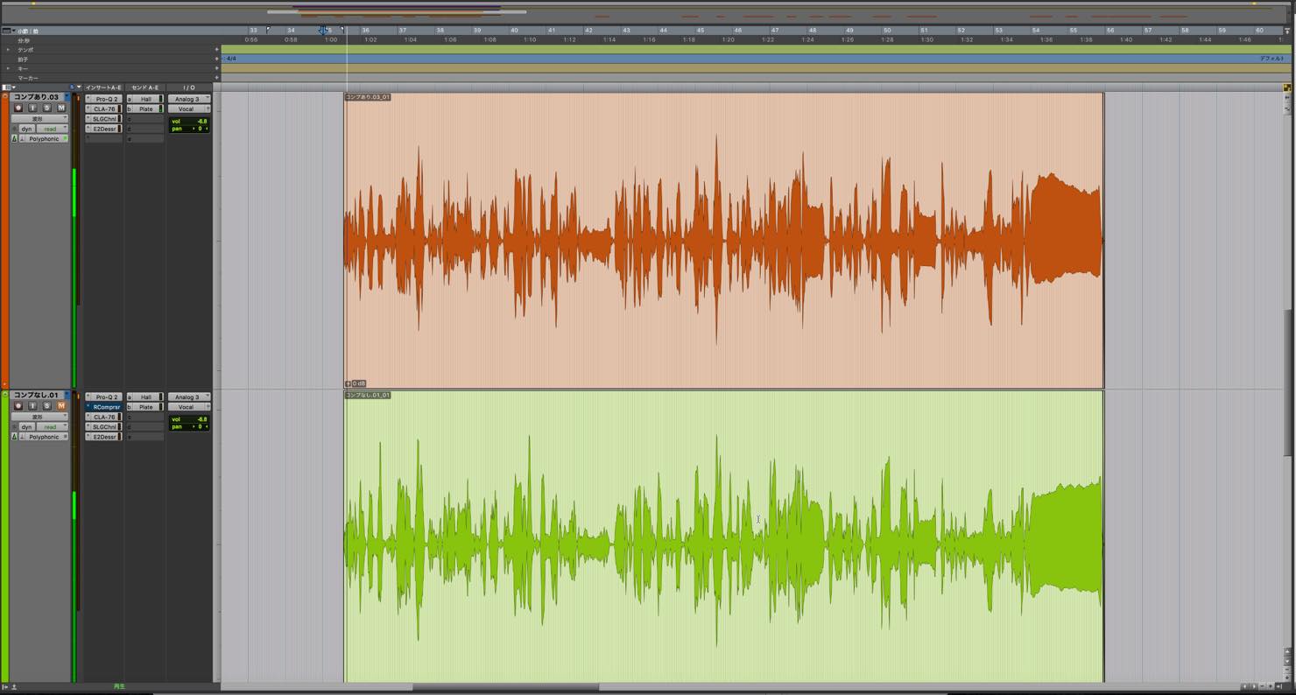Expand the テンポ ruler
The width and height of the screenshot is (1296, 695).
pyautogui.click(x=9, y=50)
